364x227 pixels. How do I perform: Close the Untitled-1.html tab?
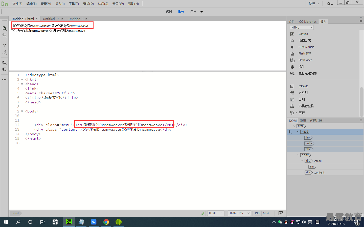37,19
